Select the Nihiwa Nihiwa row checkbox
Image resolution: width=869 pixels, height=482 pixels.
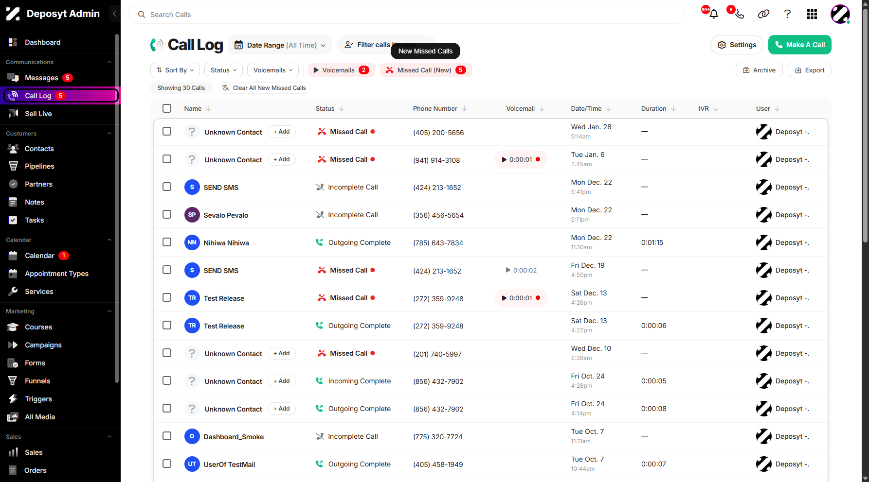pos(167,242)
